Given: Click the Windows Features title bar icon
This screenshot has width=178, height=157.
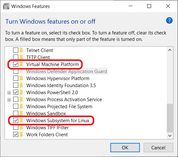Looking at the screenshot, I should [x=6, y=6].
